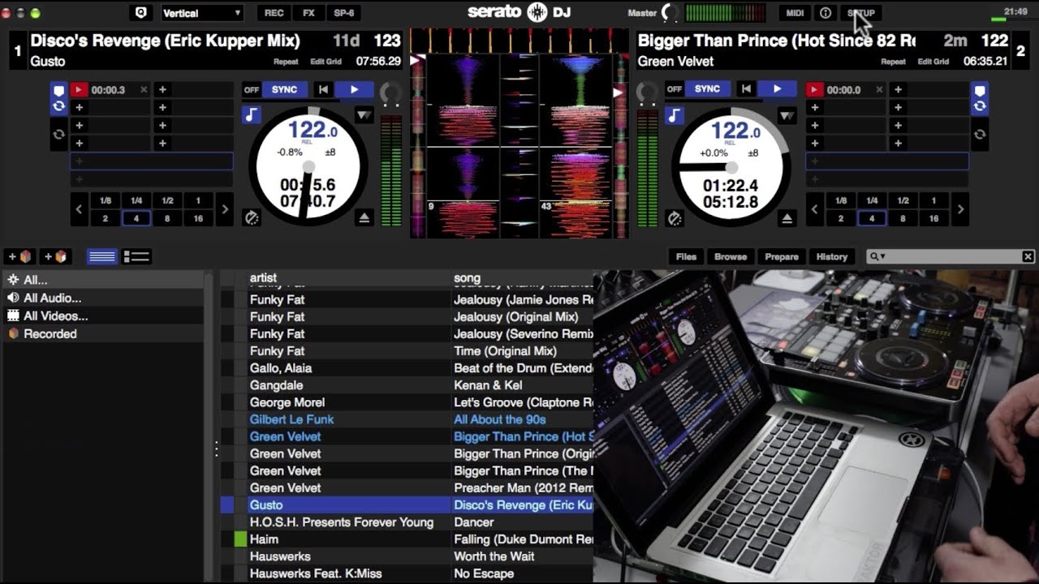Open the SP-6 sampler panel
The width and height of the screenshot is (1039, 584).
point(344,13)
